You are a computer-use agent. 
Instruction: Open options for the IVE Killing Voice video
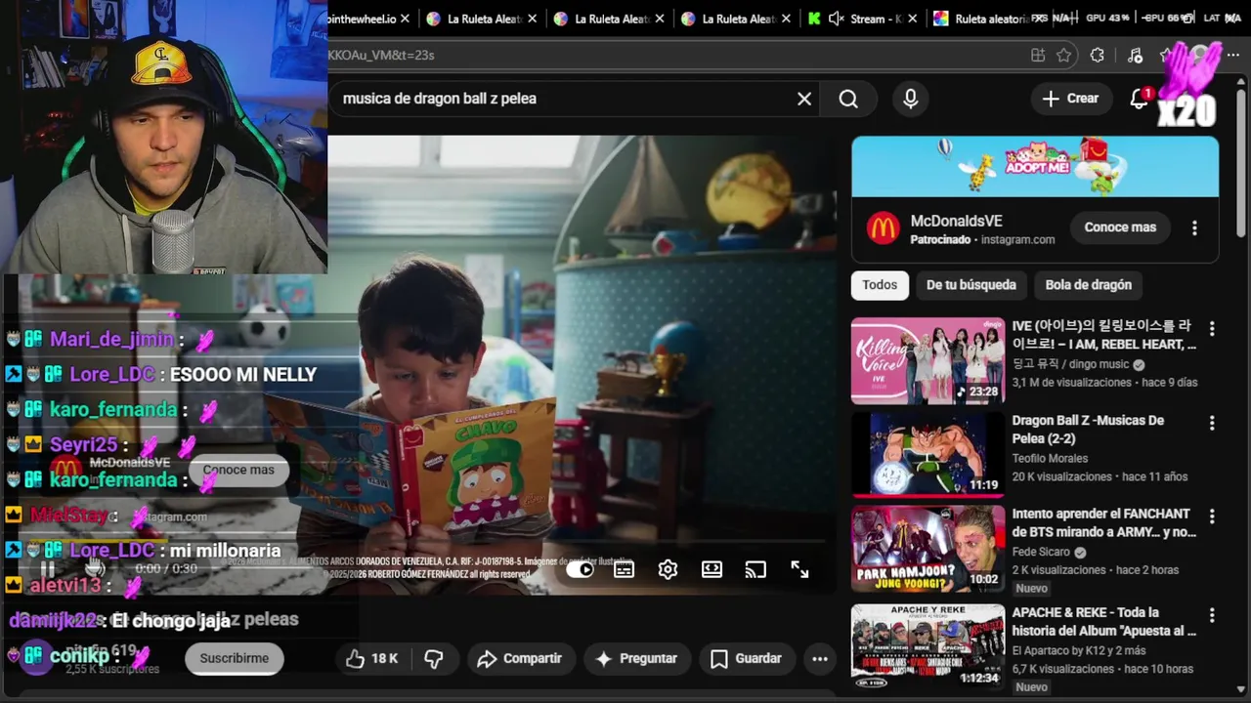[x=1212, y=328]
